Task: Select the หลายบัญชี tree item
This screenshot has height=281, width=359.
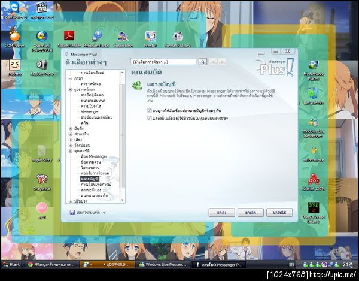Action: click(x=90, y=179)
